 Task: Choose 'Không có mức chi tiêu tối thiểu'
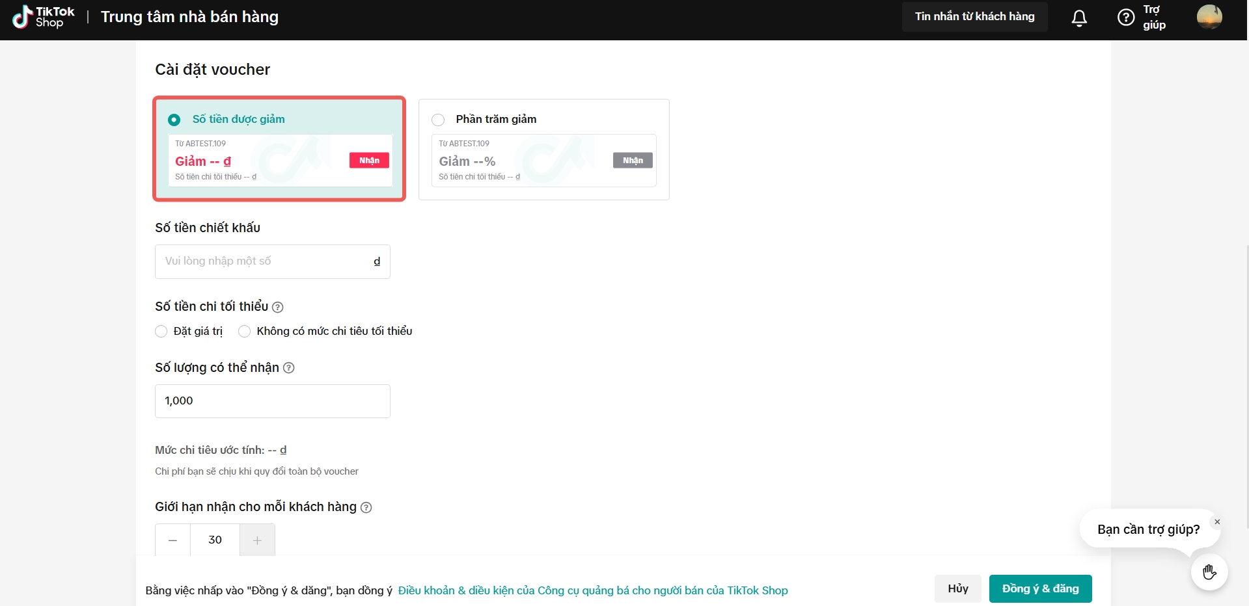pyautogui.click(x=245, y=332)
